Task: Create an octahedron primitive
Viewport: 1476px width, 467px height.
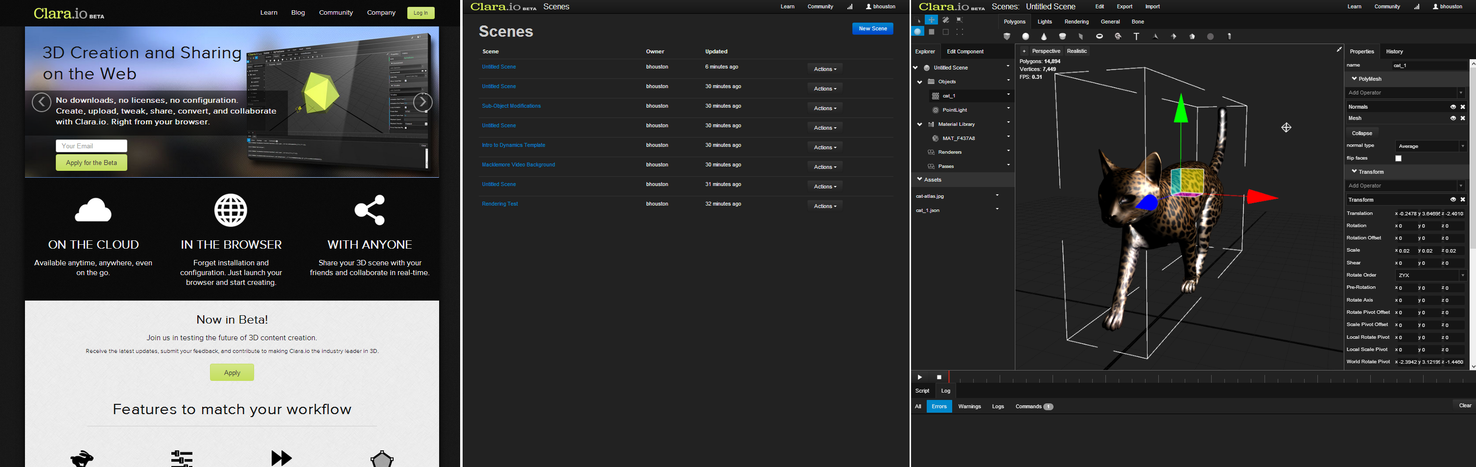Action: pyautogui.click(x=1173, y=37)
